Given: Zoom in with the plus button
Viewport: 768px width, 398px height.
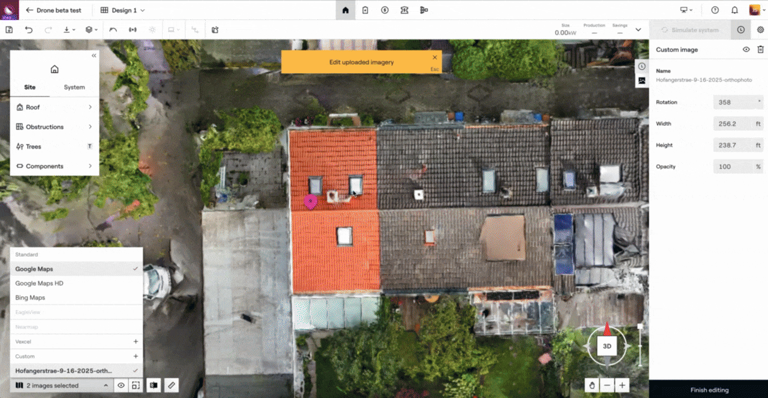Looking at the screenshot, I should (622, 385).
